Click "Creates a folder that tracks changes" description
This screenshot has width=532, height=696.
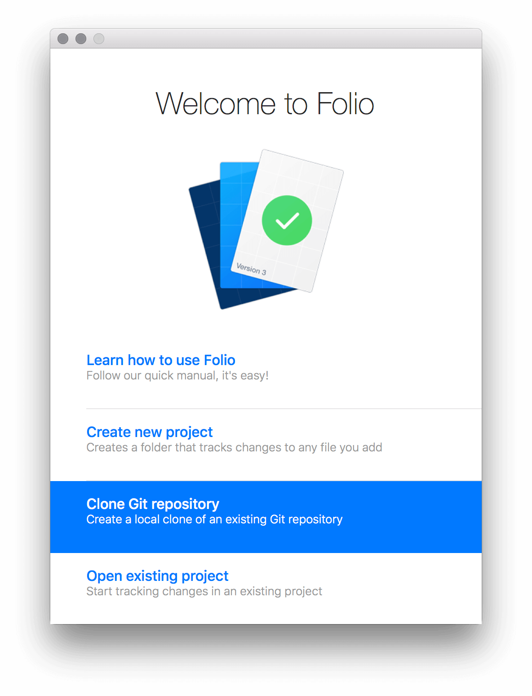[x=234, y=448]
